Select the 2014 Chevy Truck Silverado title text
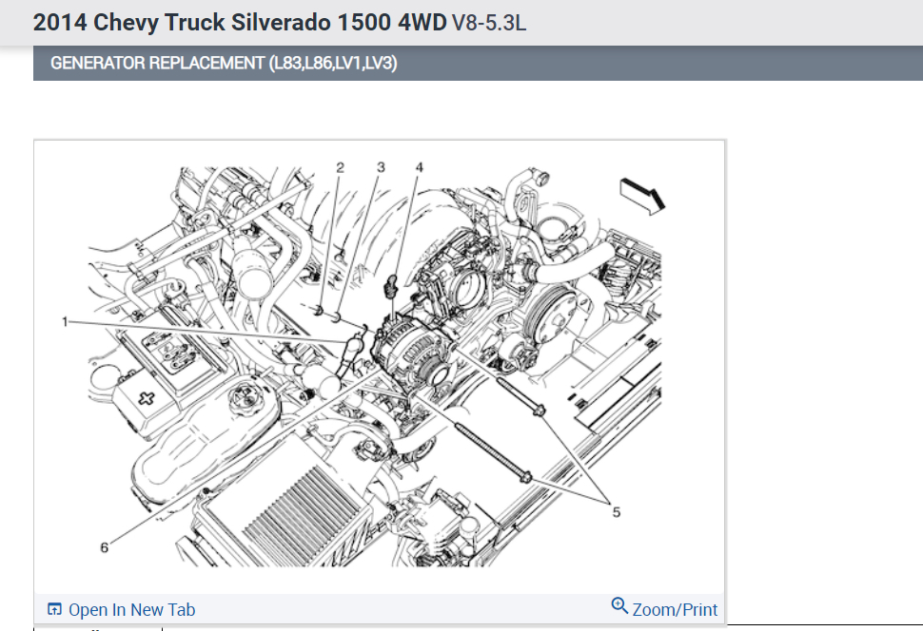923x631 pixels. 240,23
